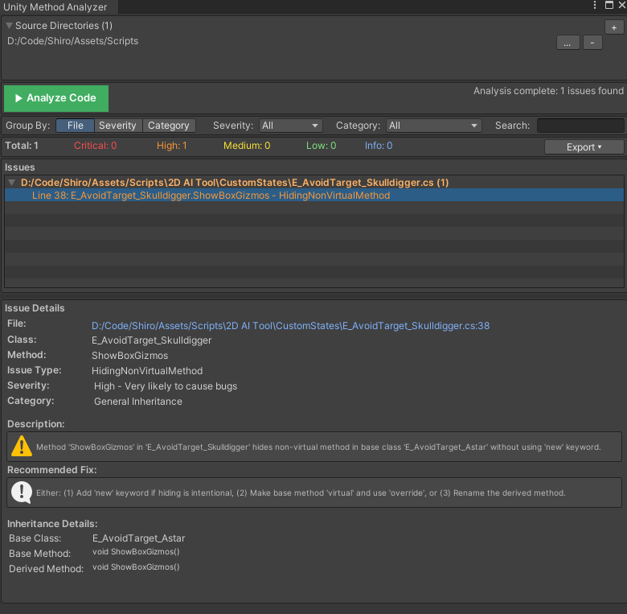Click the 'Analysis complete: 1 issues found' status
Viewport: 627px width, 614px height.
(x=548, y=91)
